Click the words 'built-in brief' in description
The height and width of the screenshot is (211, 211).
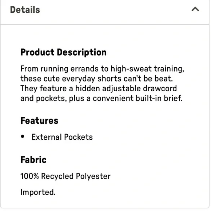tap(159, 98)
